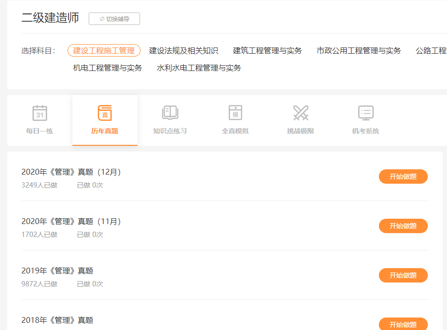Select 机电工程管理与实务 subject
Viewport: 447px width, 330px height.
[107, 68]
